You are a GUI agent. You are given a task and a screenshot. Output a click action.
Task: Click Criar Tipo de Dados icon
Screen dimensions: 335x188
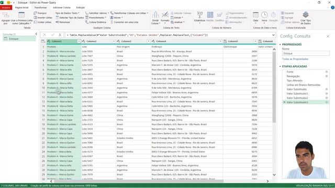click(306, 15)
